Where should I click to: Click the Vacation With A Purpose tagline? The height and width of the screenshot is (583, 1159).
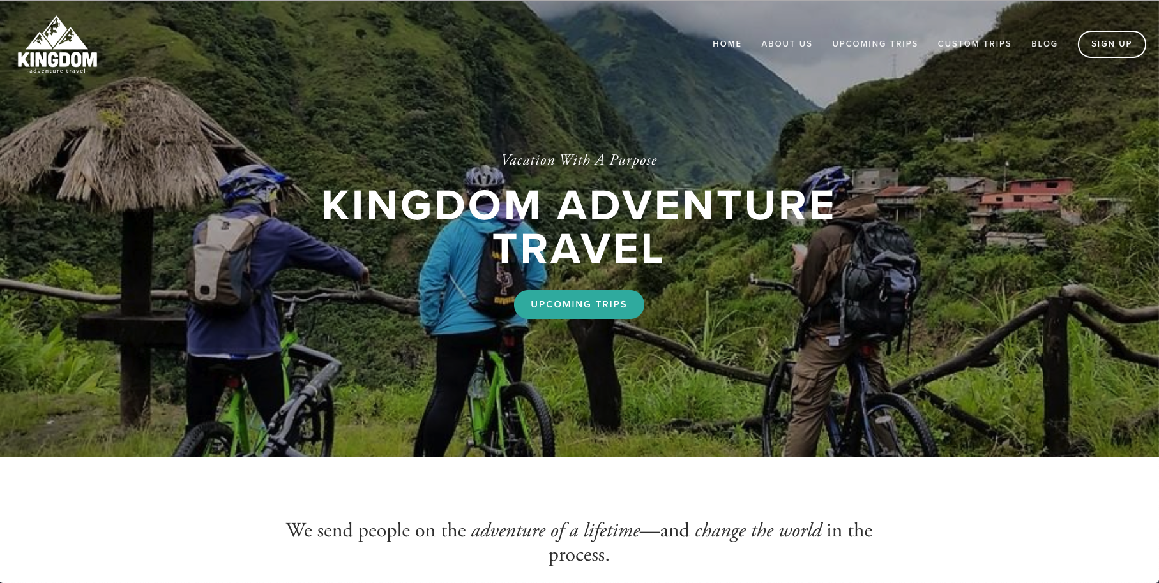pos(579,160)
